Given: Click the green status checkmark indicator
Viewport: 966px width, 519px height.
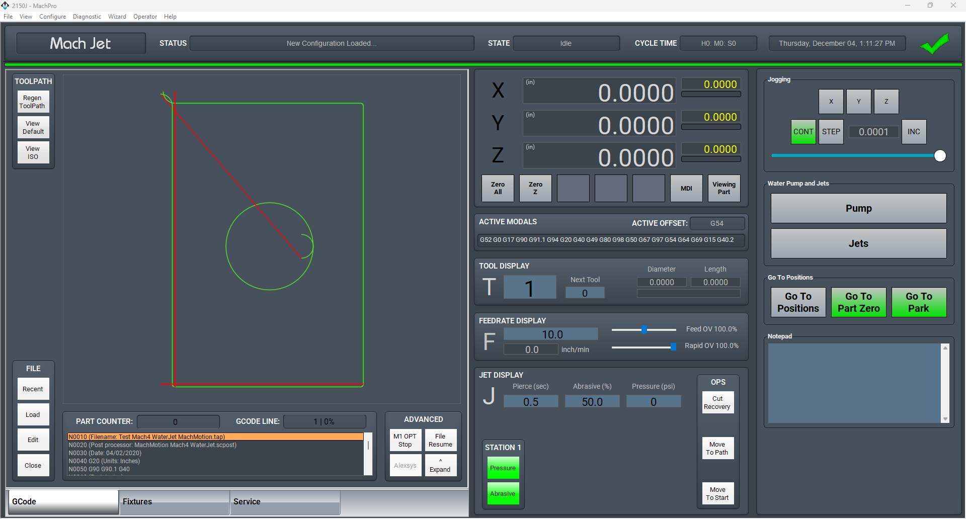Looking at the screenshot, I should pos(934,43).
